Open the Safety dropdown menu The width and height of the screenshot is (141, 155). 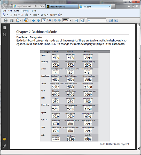44,15
